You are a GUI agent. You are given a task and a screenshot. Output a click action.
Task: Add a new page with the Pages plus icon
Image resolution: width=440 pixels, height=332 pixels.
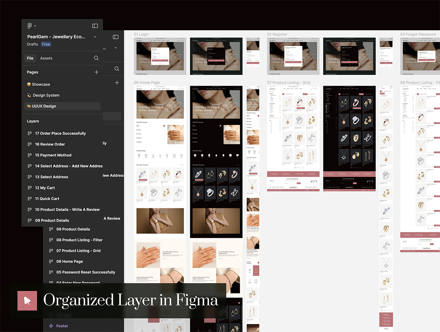click(96, 72)
